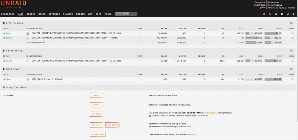298x140 pixels.
Task: Open the VMs menu
Action: 90,14
